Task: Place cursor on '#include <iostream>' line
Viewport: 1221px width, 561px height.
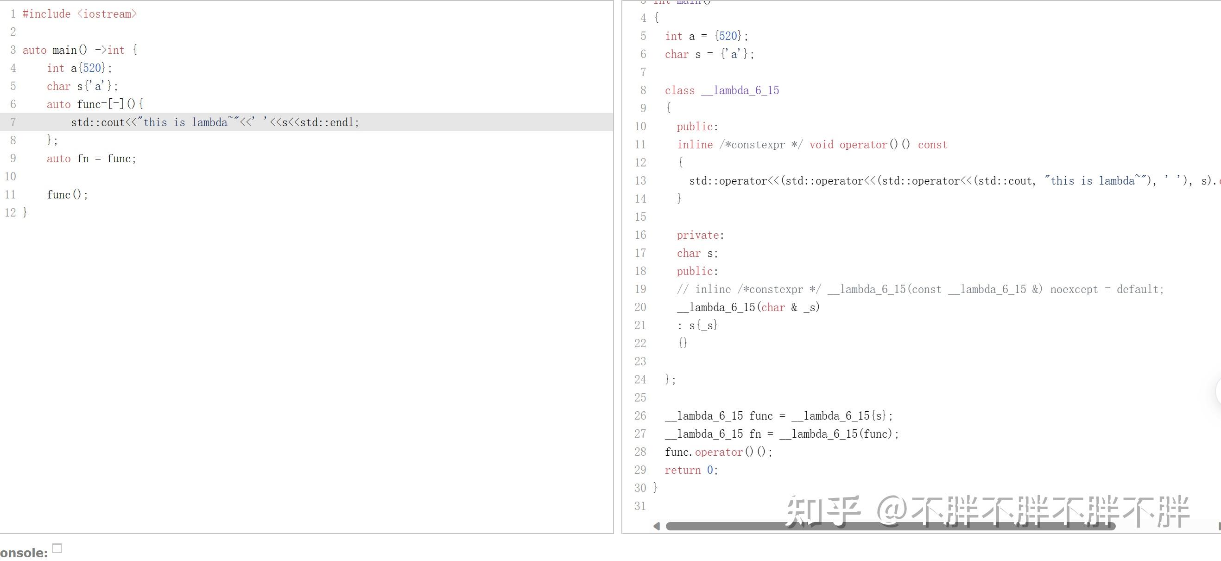Action: 80,14
